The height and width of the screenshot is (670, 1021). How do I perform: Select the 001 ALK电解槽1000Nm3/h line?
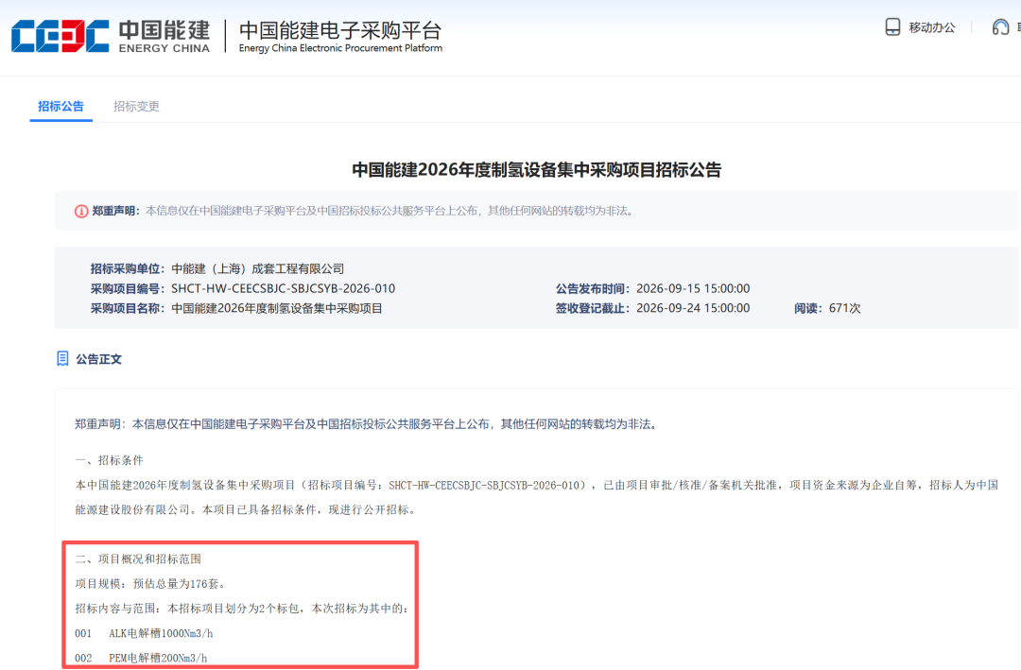[144, 633]
